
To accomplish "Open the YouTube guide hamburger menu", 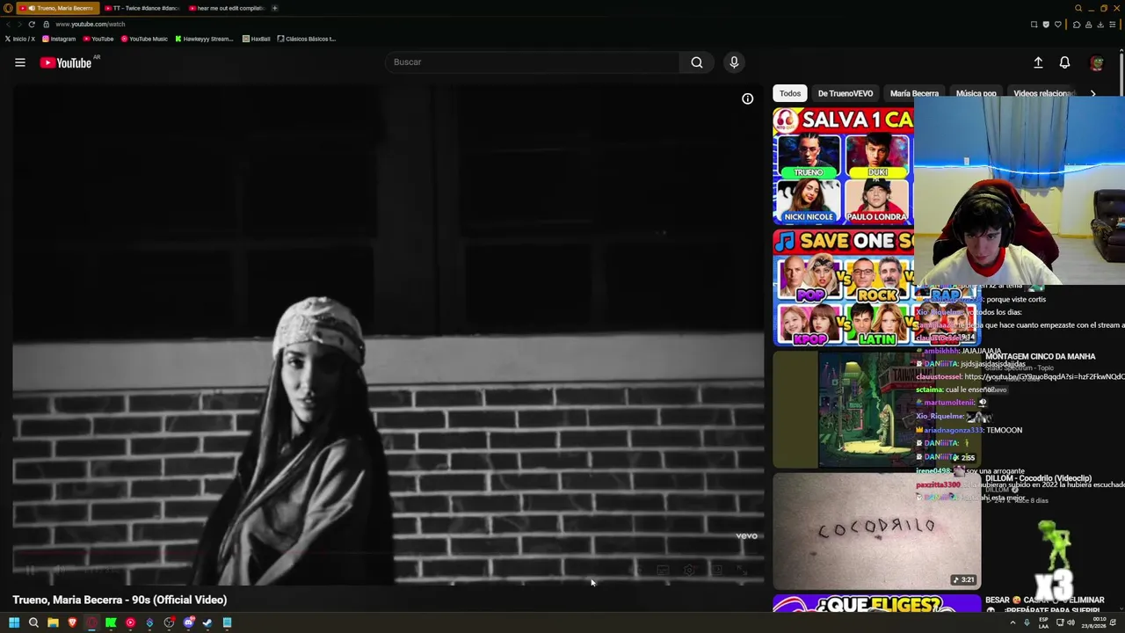I will click(19, 62).
